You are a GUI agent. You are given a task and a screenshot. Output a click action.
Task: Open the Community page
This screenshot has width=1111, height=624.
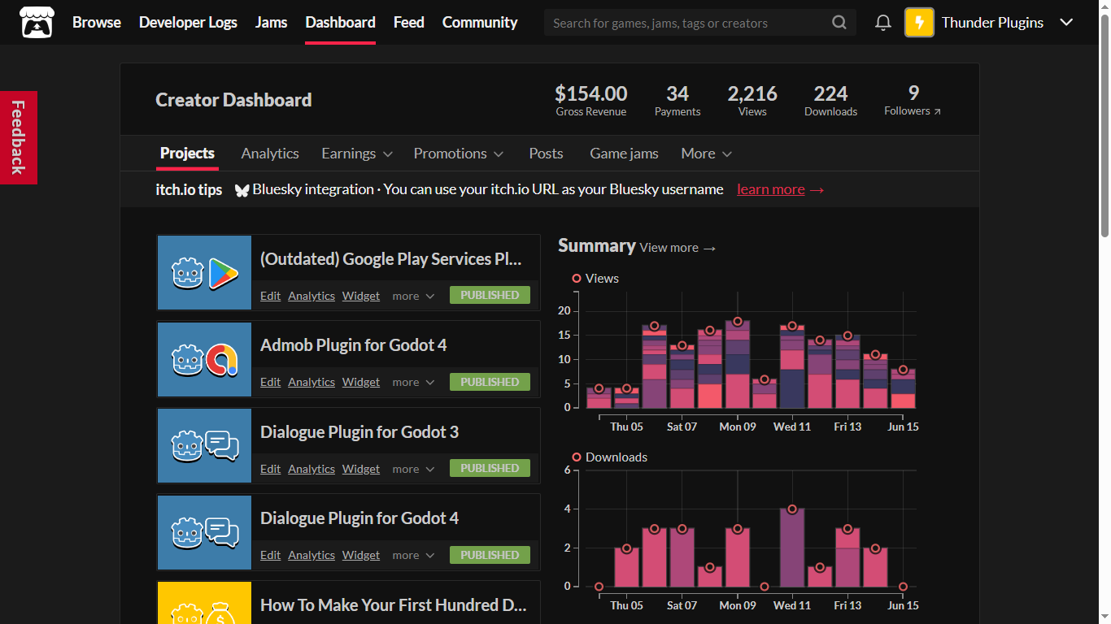tap(480, 23)
